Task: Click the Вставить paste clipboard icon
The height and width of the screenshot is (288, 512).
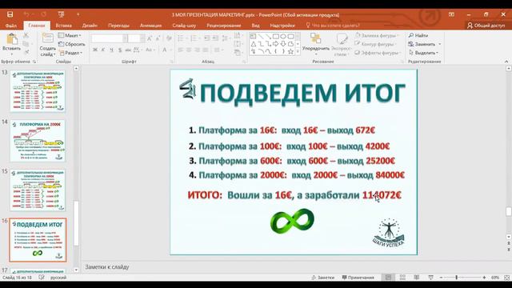Action: [x=12, y=39]
